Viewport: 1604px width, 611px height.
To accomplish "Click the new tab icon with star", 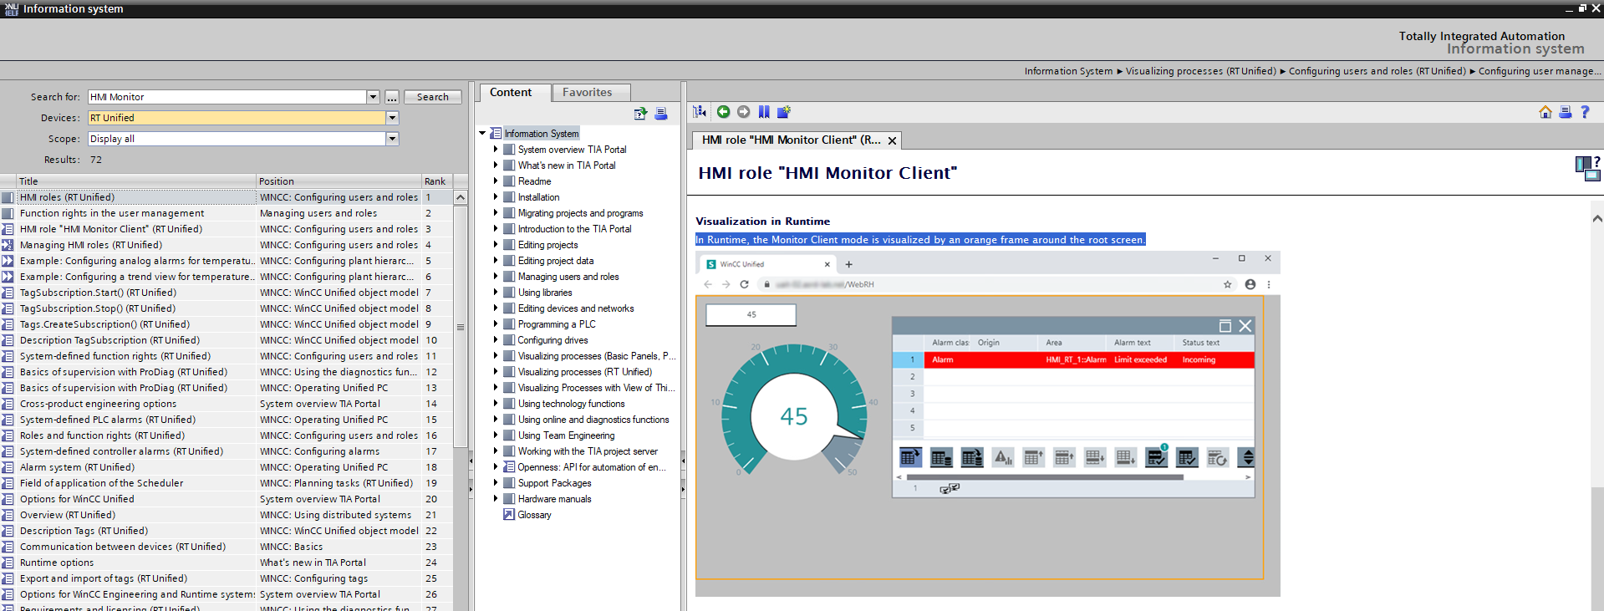I will (x=783, y=112).
